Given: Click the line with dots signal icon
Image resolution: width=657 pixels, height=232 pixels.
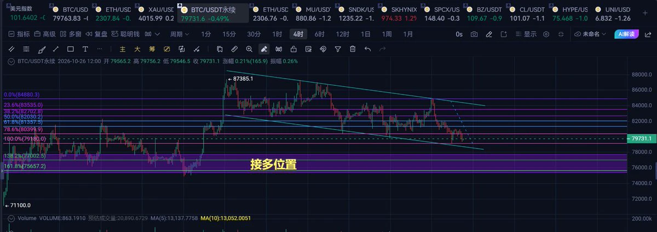Looking at the screenshot, I should tap(196, 49).
